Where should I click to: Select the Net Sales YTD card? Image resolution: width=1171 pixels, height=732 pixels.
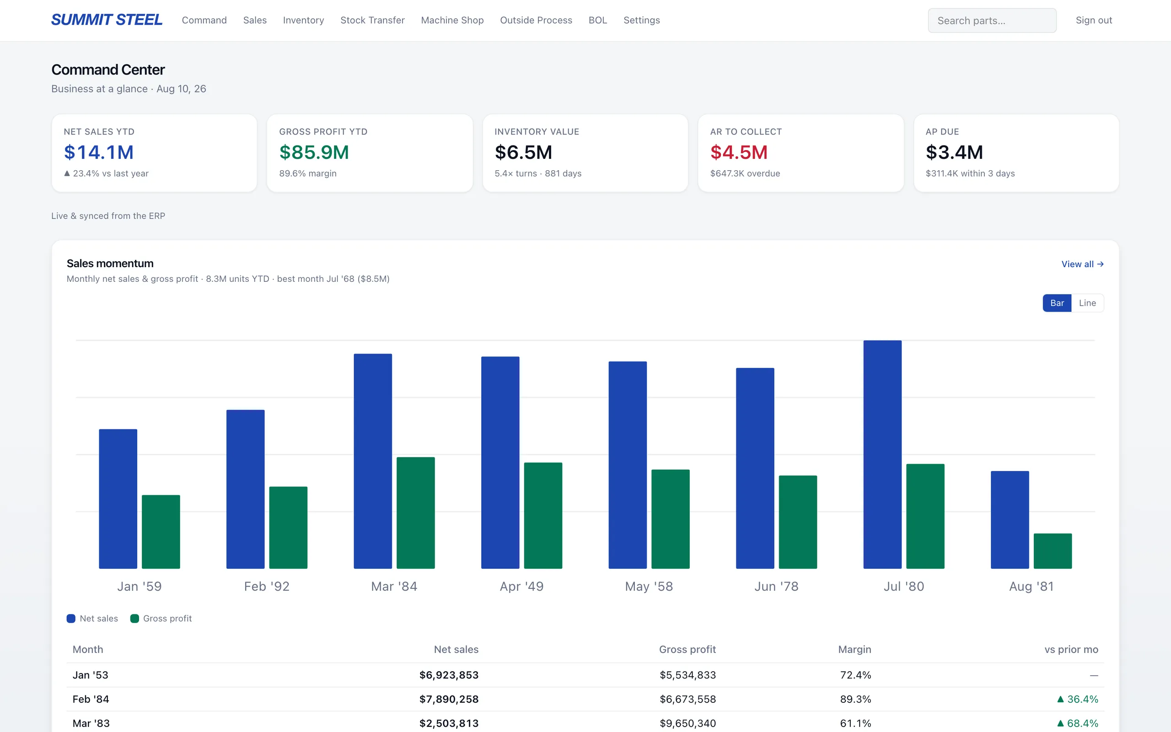154,153
